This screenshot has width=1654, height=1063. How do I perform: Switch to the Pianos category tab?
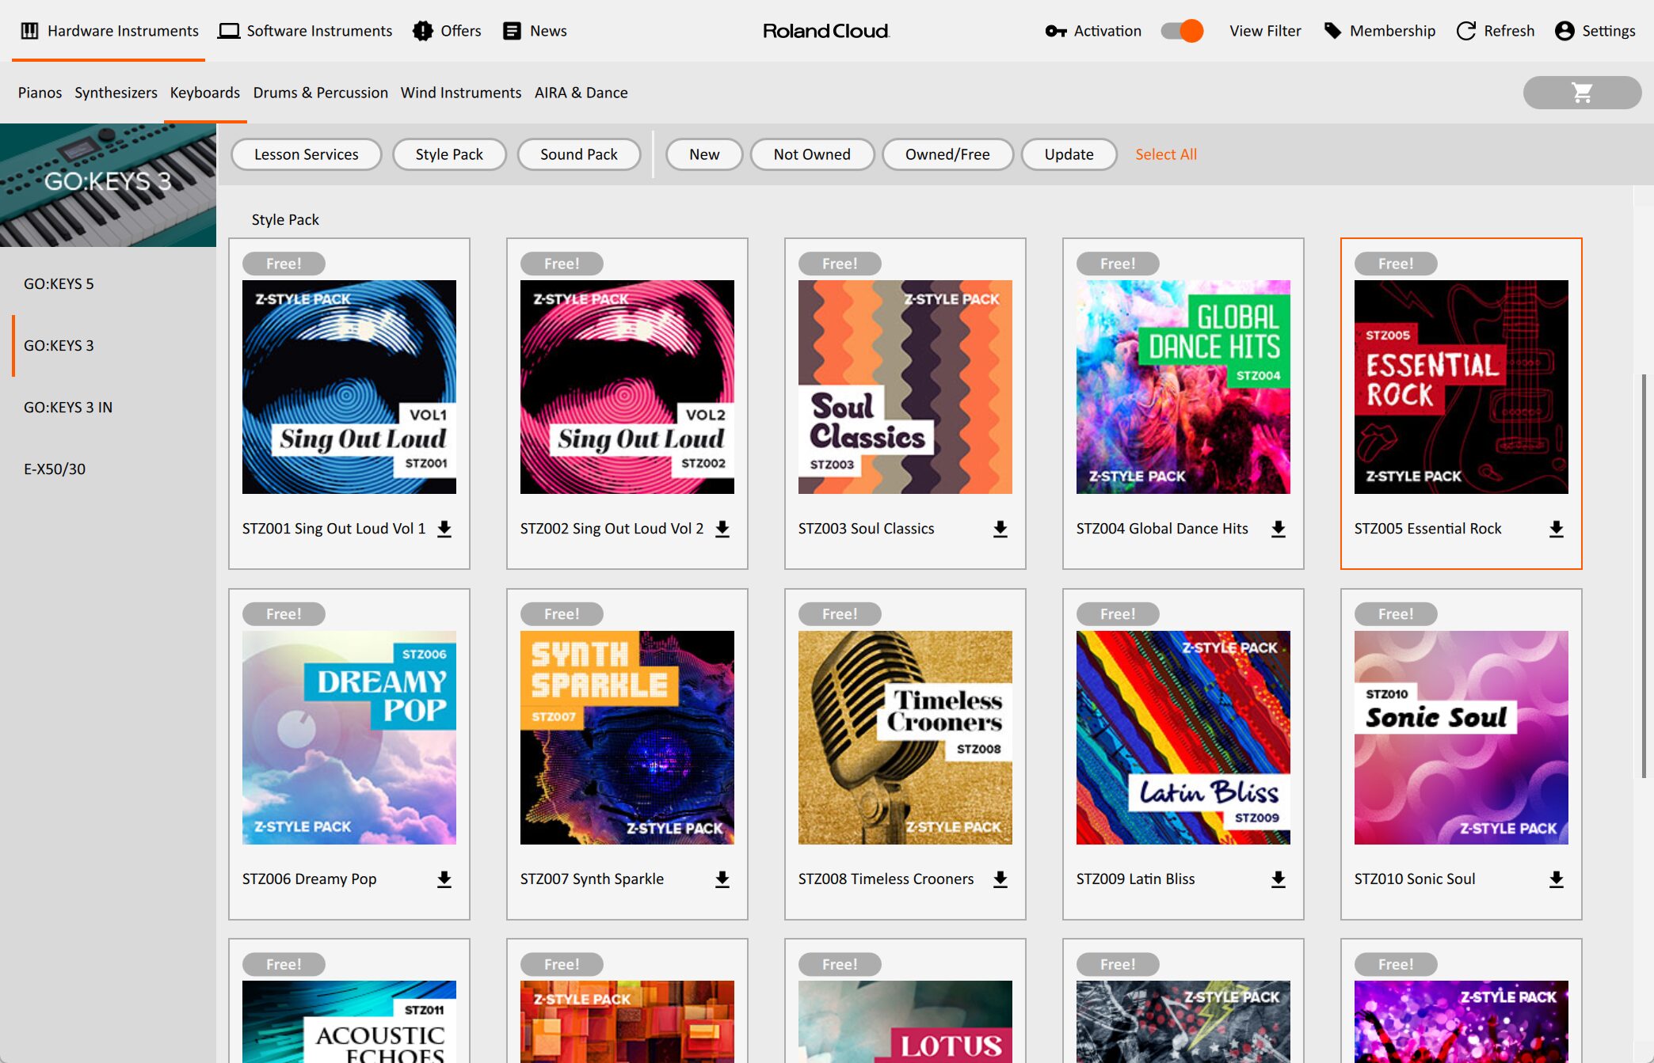pyautogui.click(x=40, y=93)
